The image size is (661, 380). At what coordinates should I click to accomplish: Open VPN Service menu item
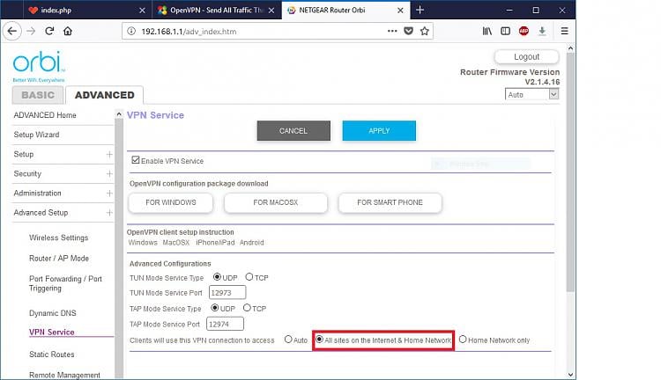52,332
